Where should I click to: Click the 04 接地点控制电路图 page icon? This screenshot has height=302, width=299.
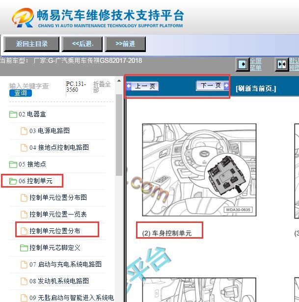pos(24,147)
